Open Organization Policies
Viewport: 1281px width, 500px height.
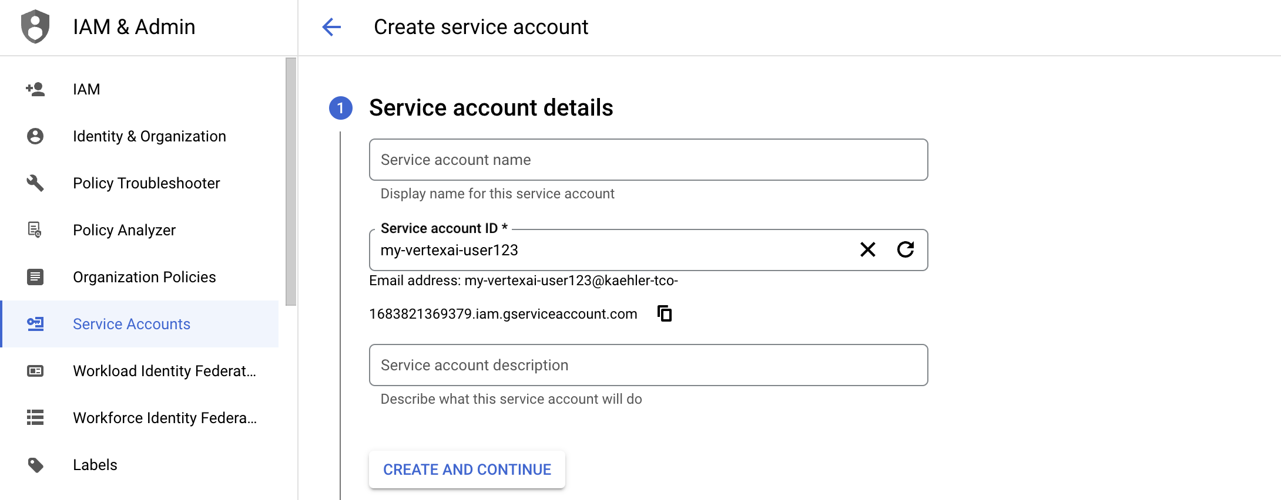[x=140, y=277]
